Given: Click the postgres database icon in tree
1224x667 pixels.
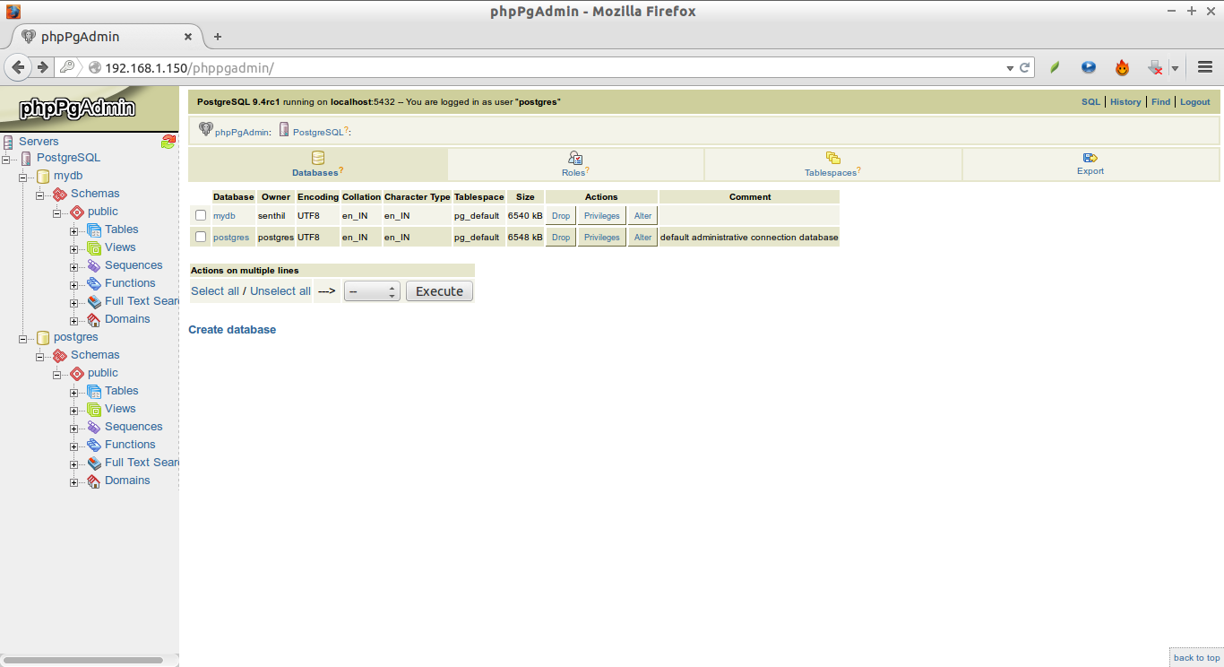Looking at the screenshot, I should 43,337.
